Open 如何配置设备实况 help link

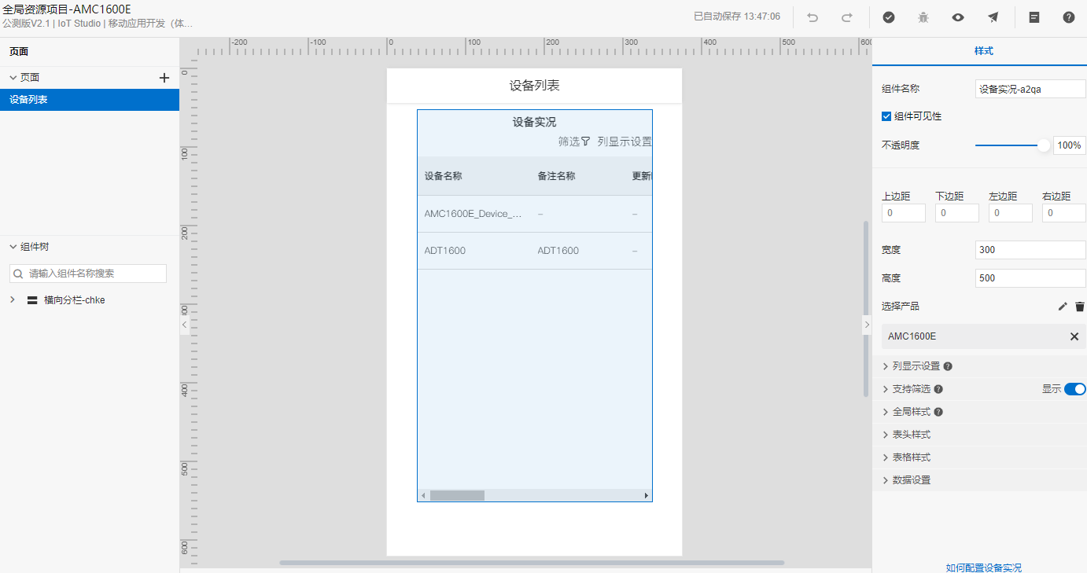(x=983, y=567)
